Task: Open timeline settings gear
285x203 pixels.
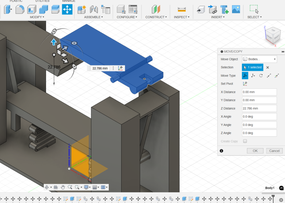Action: (x=281, y=200)
